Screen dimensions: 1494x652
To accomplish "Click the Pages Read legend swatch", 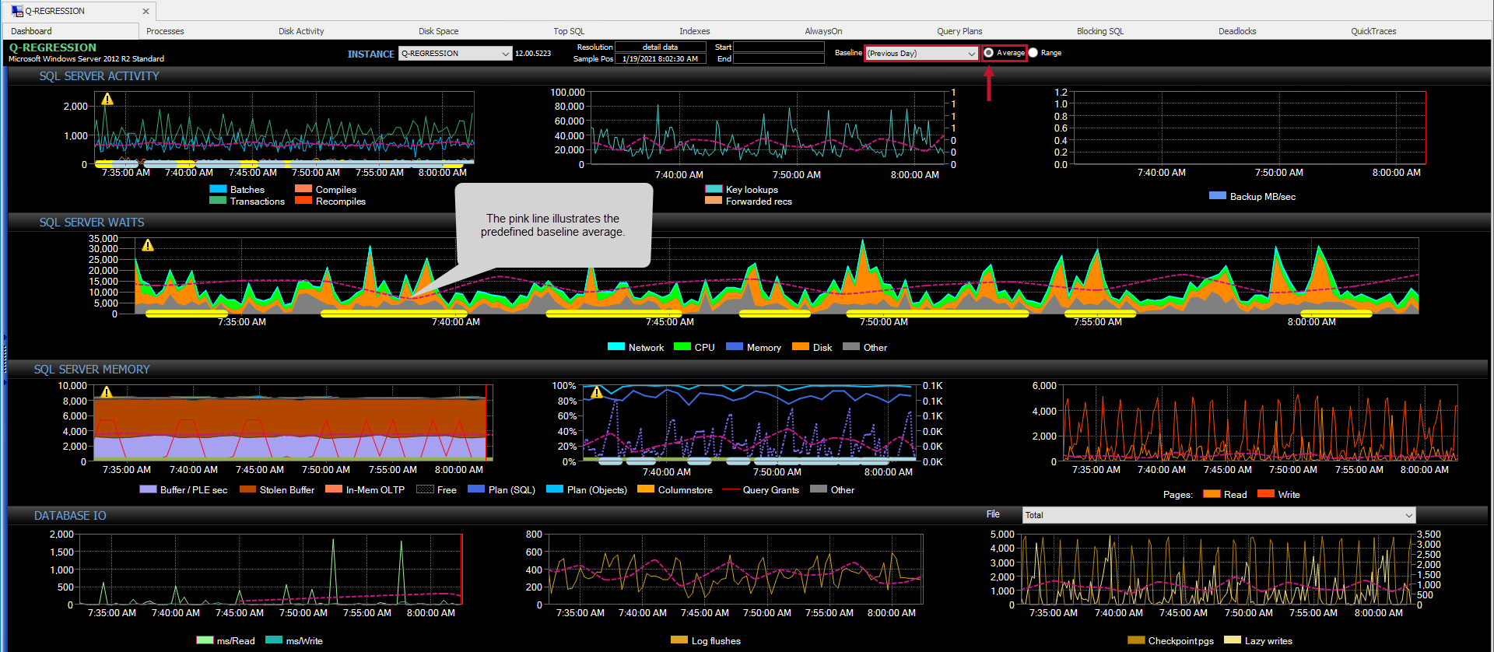I will click(x=1212, y=494).
